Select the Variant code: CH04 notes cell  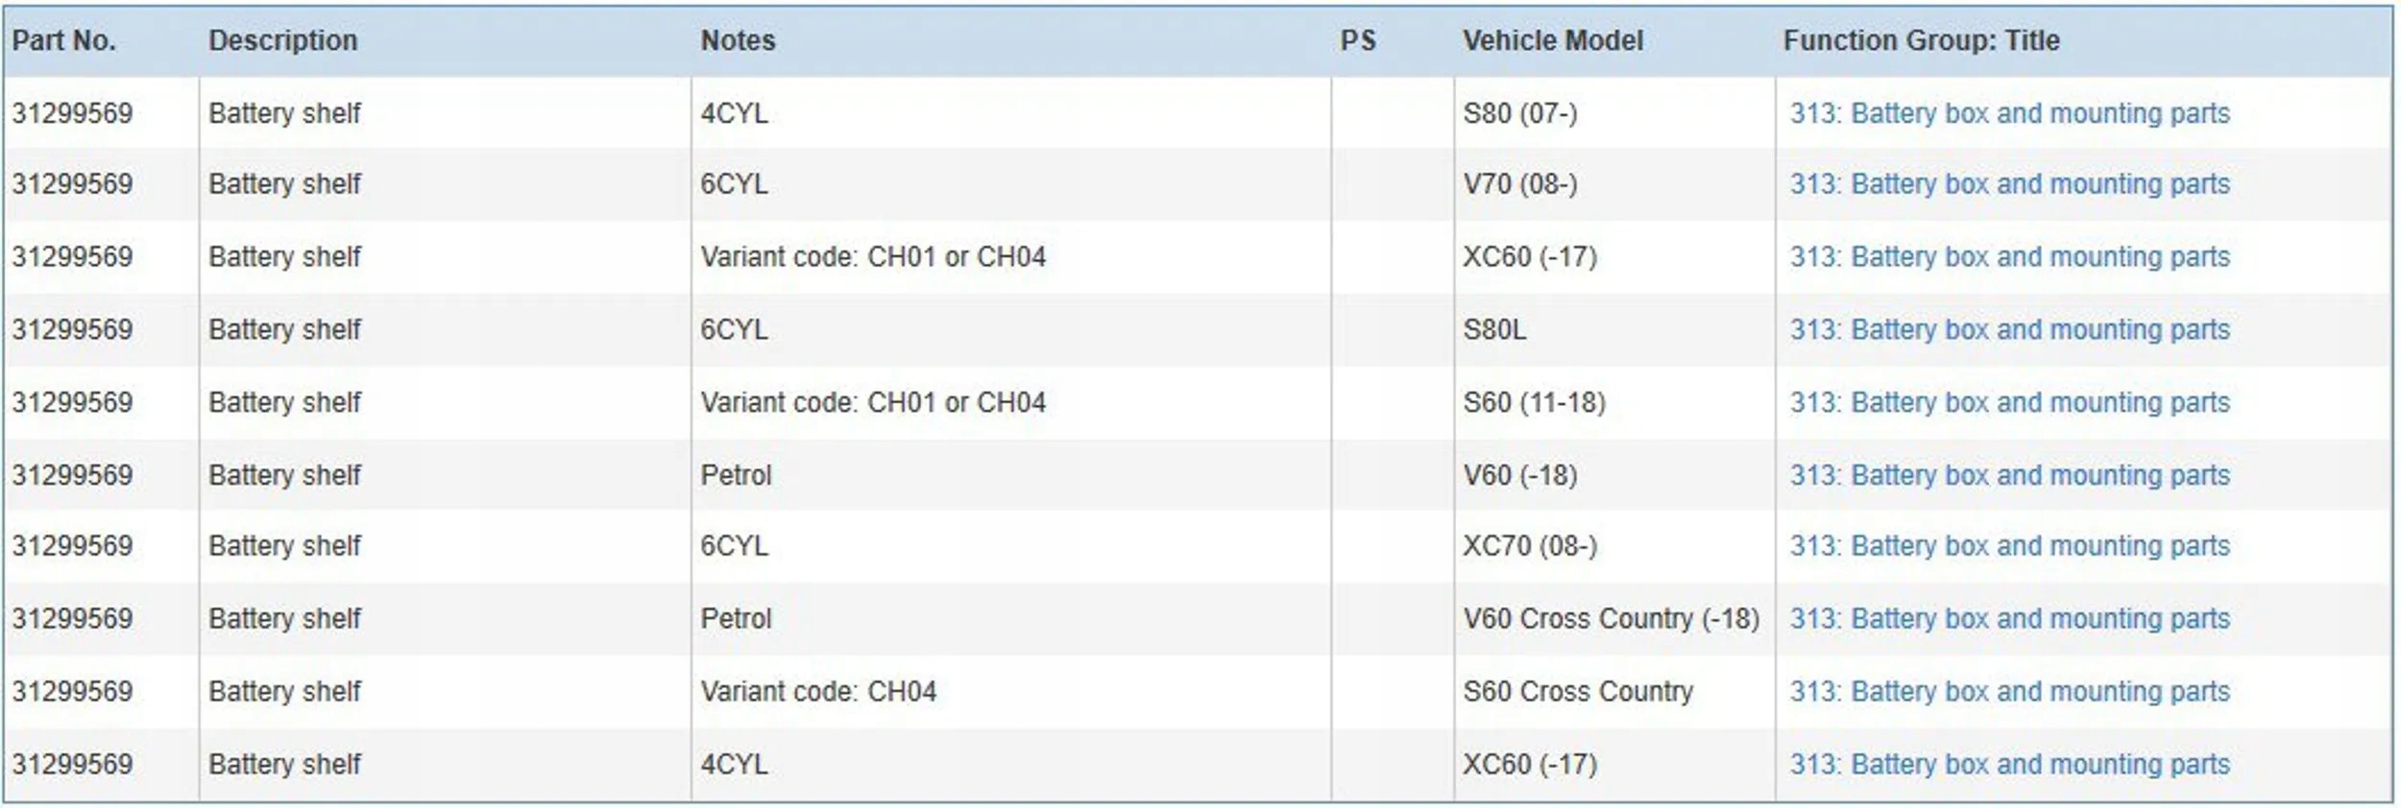click(817, 692)
